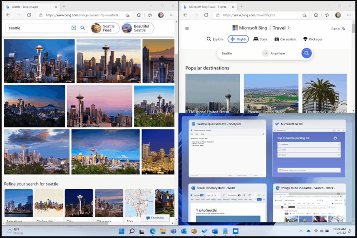Refresh the Bing Travel flights page

click(x=206, y=15)
